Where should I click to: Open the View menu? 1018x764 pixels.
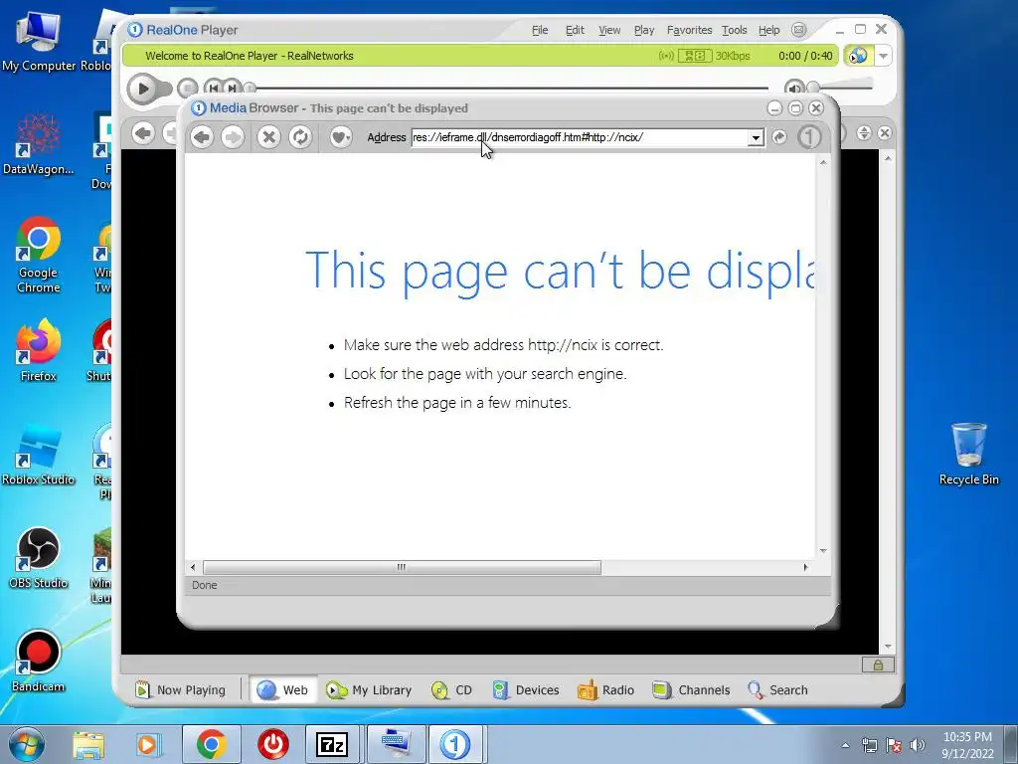[609, 30]
